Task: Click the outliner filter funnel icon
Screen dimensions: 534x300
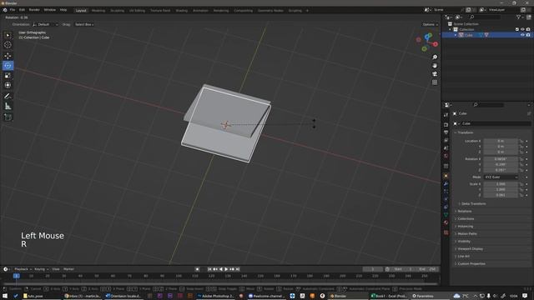Action: [519, 17]
